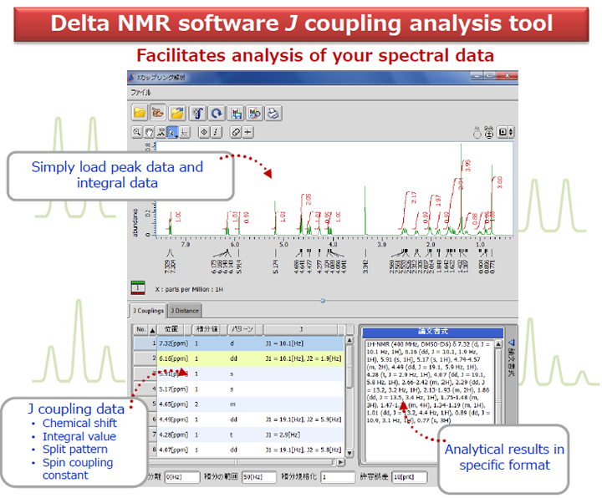Screen dimensions: 602x498
Task: Select table row 5 at 4.65[ppm]
Action: [x=238, y=404]
